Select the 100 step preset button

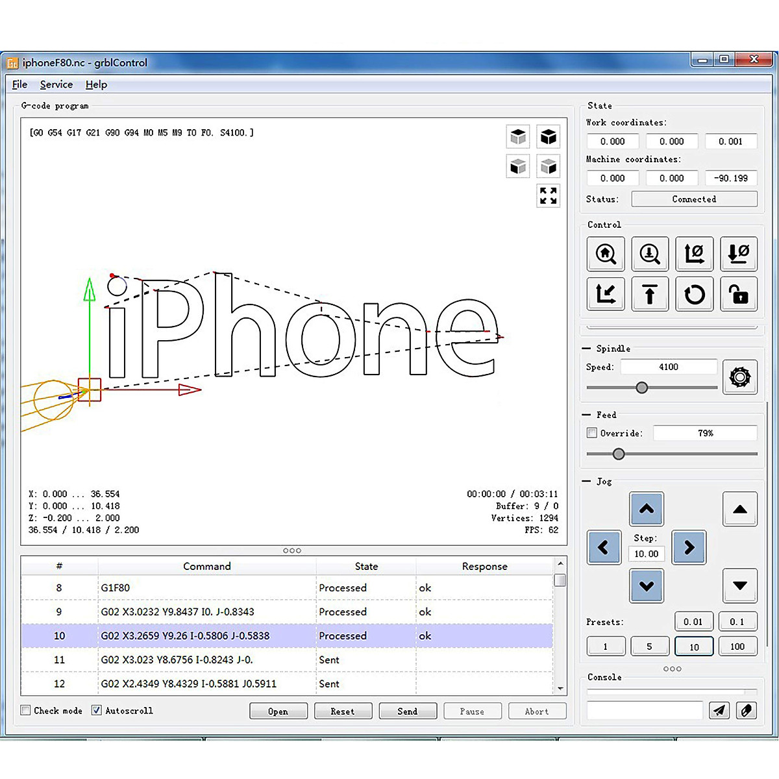737,647
